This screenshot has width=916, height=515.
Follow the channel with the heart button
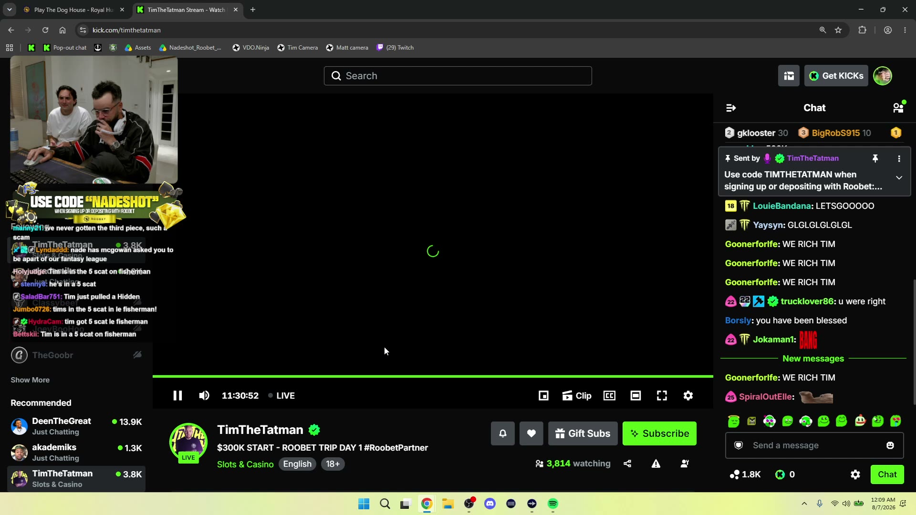tap(531, 433)
